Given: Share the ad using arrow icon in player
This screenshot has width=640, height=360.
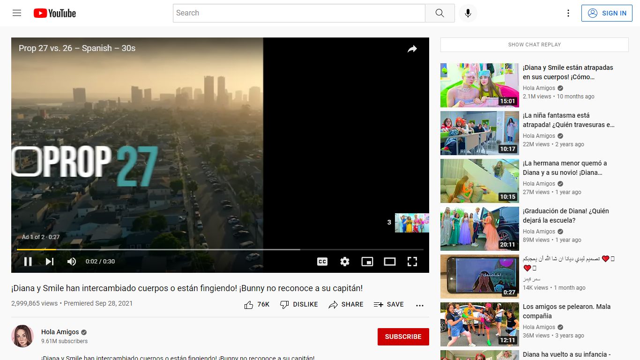Looking at the screenshot, I should 412,49.
